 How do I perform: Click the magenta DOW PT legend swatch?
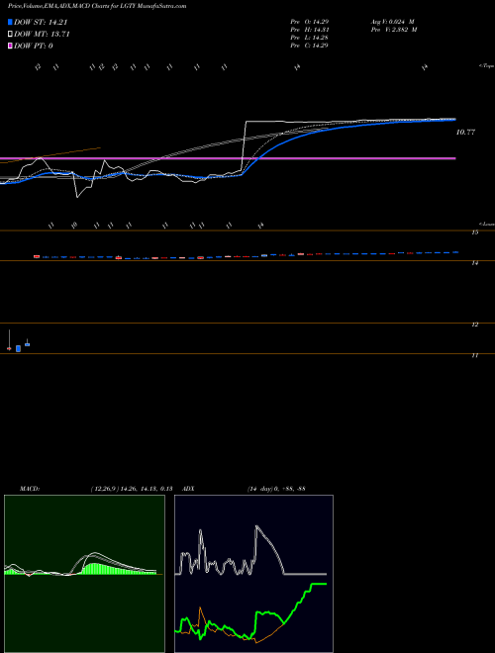pos(10,46)
